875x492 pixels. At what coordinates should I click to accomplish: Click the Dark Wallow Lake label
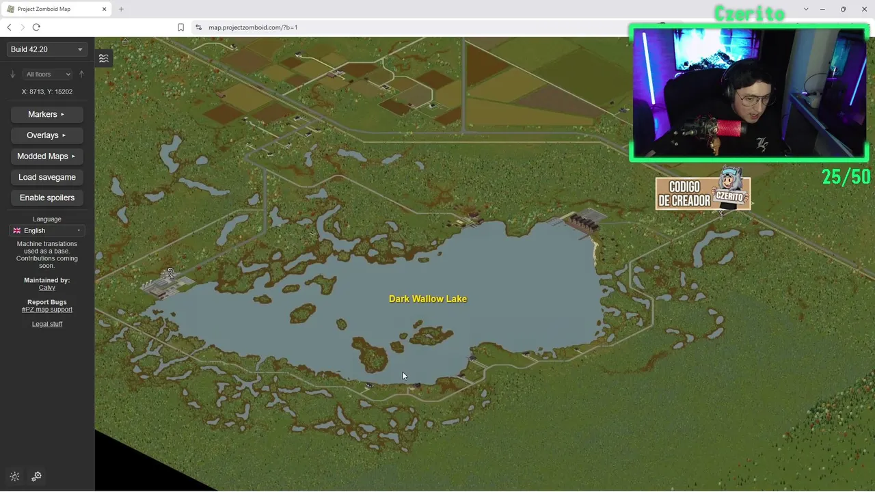tap(428, 299)
